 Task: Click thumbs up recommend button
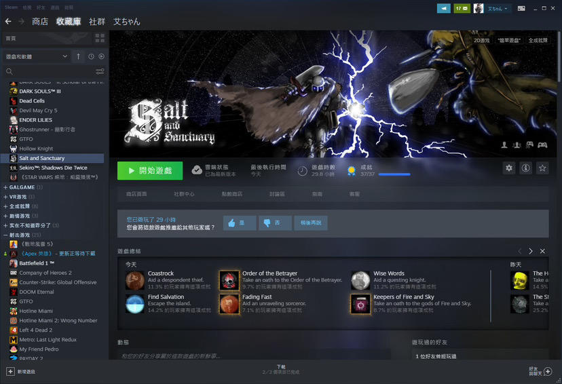(x=240, y=223)
